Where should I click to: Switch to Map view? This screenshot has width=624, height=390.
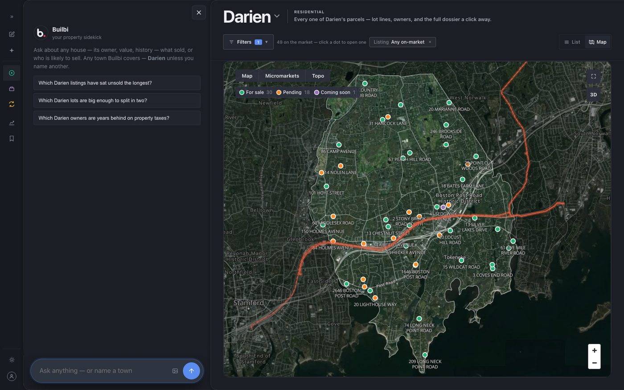(x=598, y=42)
